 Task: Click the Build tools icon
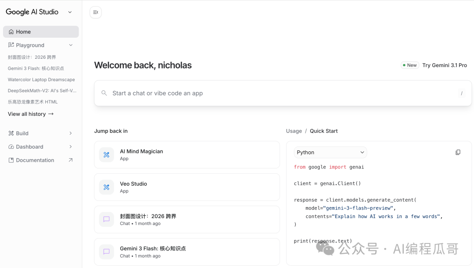click(11, 133)
